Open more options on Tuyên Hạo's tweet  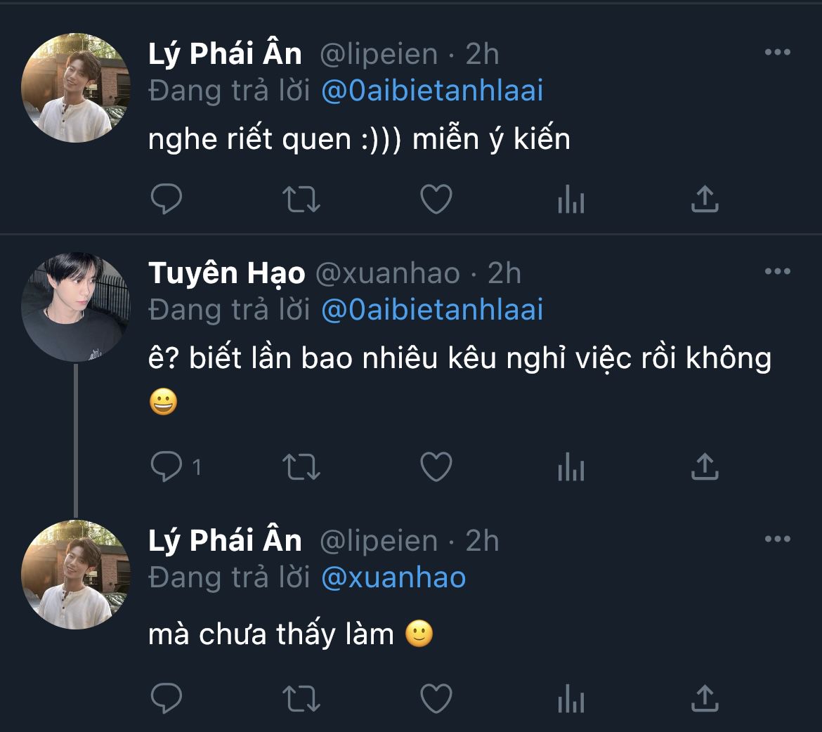pyautogui.click(x=777, y=272)
